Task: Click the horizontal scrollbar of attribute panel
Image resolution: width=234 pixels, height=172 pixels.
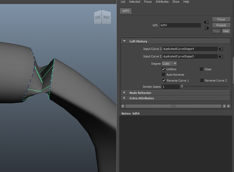Action: [173, 106]
